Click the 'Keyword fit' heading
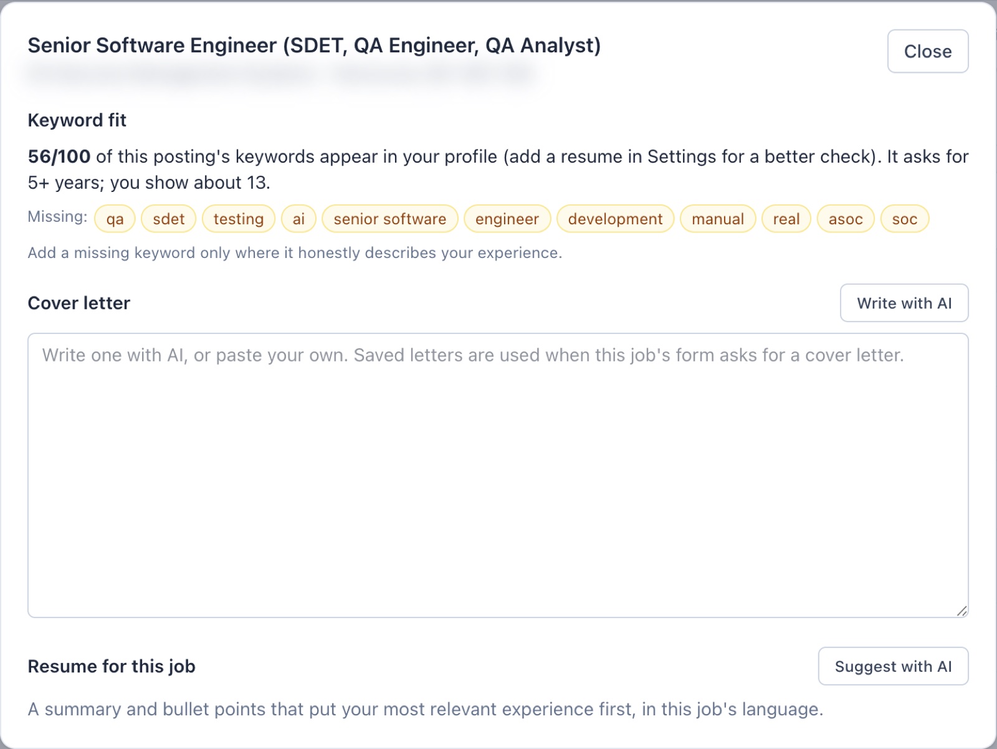 pos(77,120)
